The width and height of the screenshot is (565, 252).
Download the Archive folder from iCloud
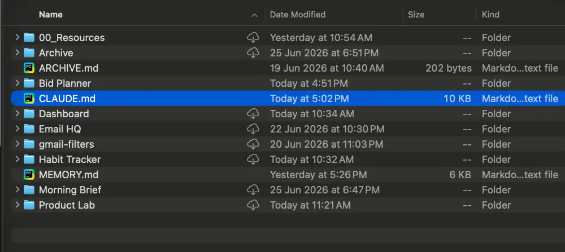pyautogui.click(x=253, y=53)
